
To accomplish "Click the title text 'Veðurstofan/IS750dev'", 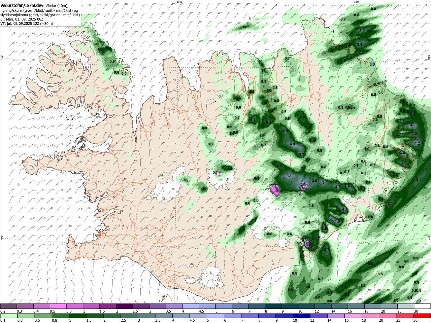I will point(22,6).
